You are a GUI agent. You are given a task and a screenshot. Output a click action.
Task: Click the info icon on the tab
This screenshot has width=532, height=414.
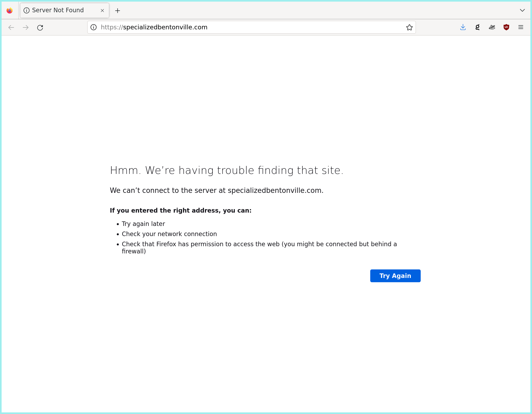pyautogui.click(x=26, y=10)
